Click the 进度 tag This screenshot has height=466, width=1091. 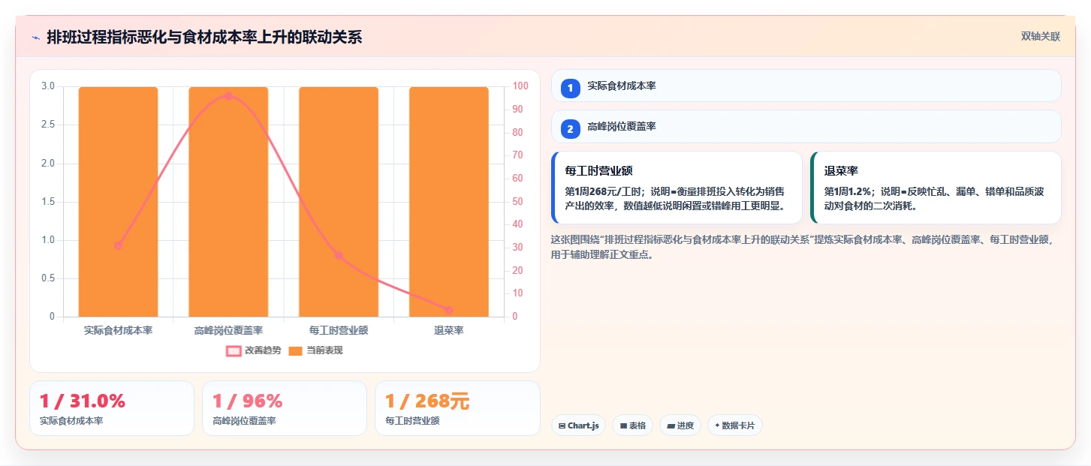[x=680, y=425]
